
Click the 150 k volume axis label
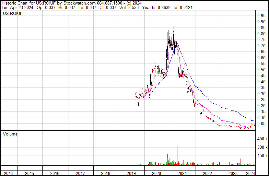[x=262, y=156]
